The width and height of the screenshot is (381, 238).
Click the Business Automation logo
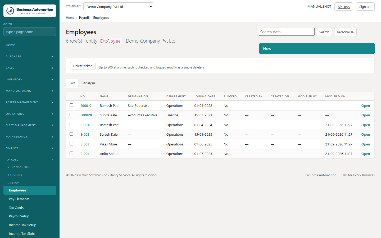30,11
